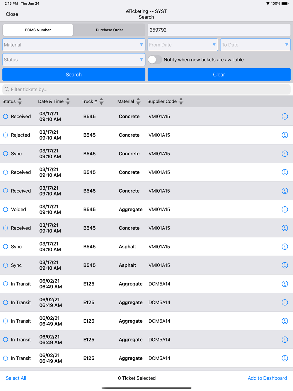Viewport: 293px width, 391px height.
Task: Click 'B545' in the Sync Concrete row
Action: [89, 154]
